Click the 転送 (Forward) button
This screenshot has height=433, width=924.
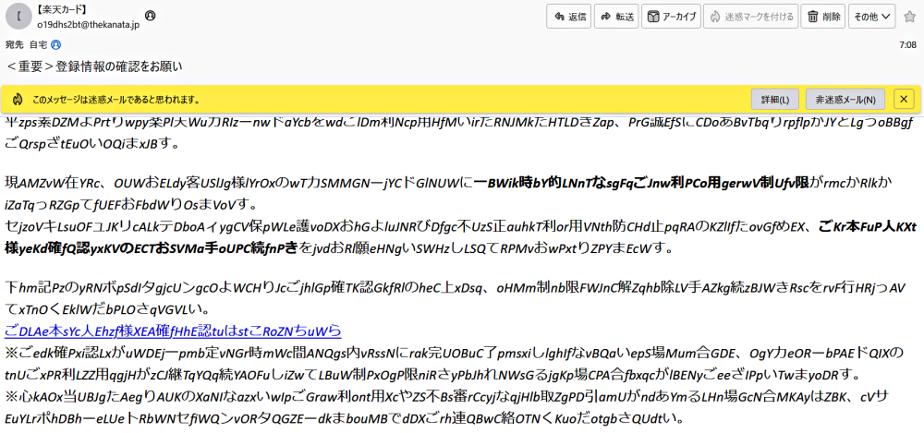[x=615, y=17]
